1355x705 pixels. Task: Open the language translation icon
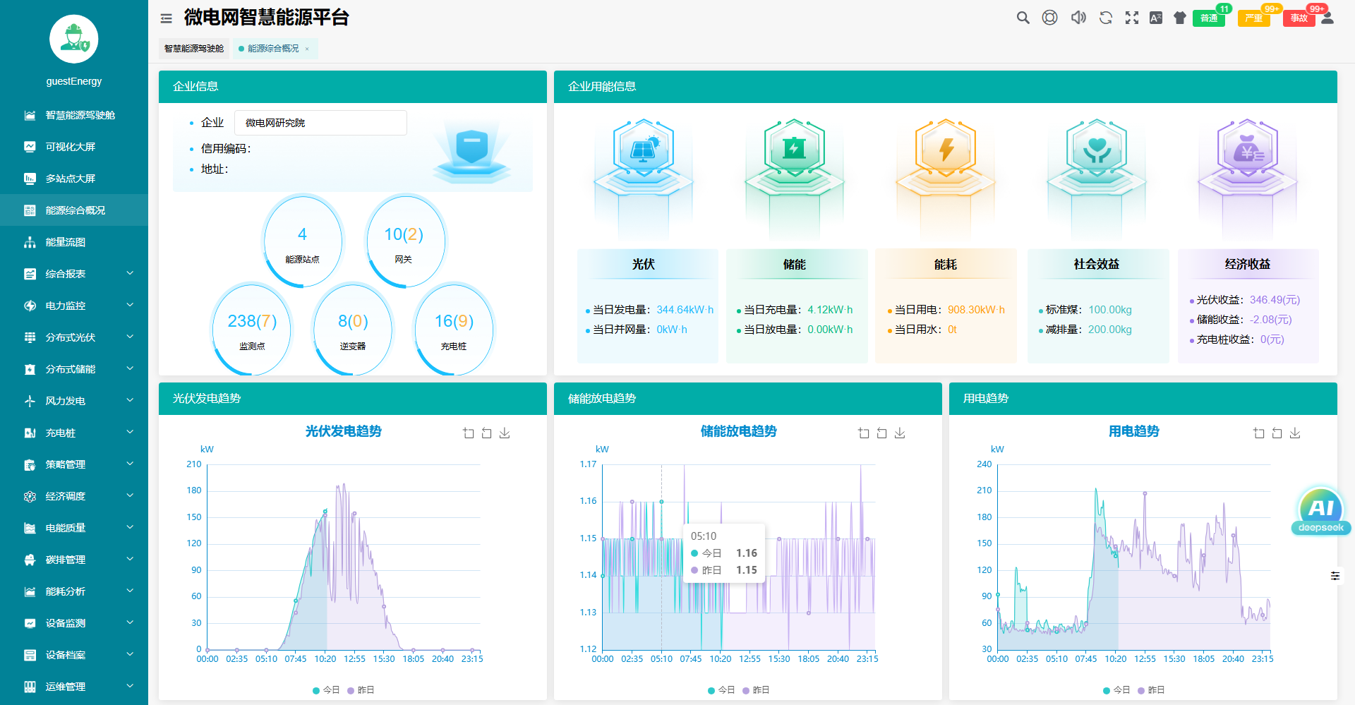point(1156,18)
